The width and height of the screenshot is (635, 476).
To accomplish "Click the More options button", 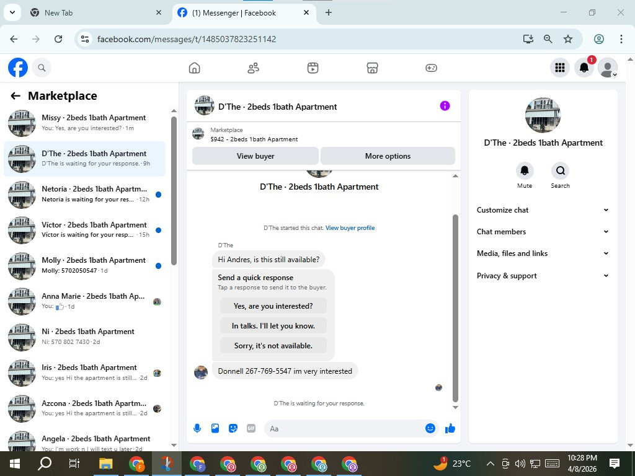I will [388, 156].
